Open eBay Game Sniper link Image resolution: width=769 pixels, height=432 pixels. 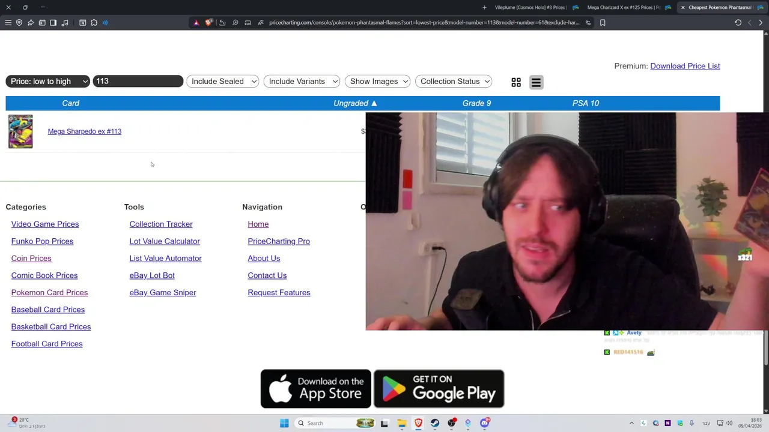coord(163,293)
